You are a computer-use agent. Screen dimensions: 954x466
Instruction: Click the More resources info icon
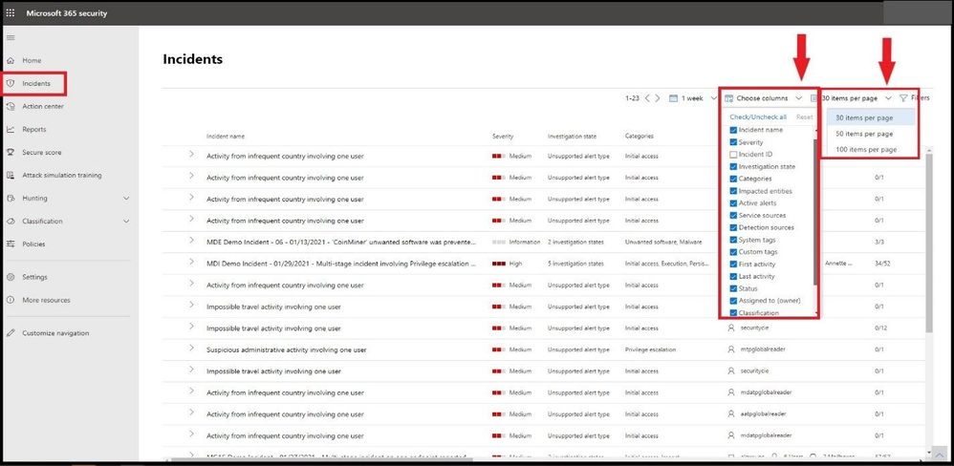[x=11, y=300]
